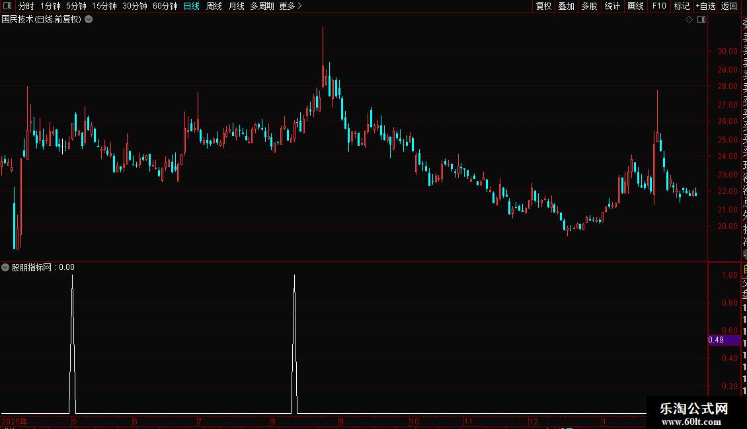Open the 多股 multi-stock view
747x429 pixels.
[x=589, y=6]
